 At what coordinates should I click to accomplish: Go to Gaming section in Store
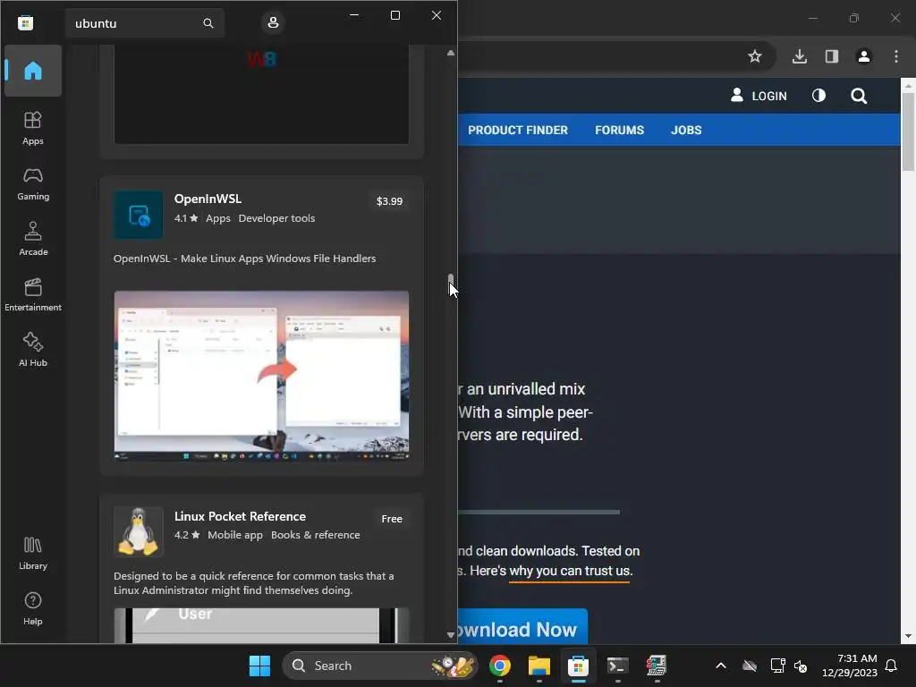pyautogui.click(x=33, y=183)
